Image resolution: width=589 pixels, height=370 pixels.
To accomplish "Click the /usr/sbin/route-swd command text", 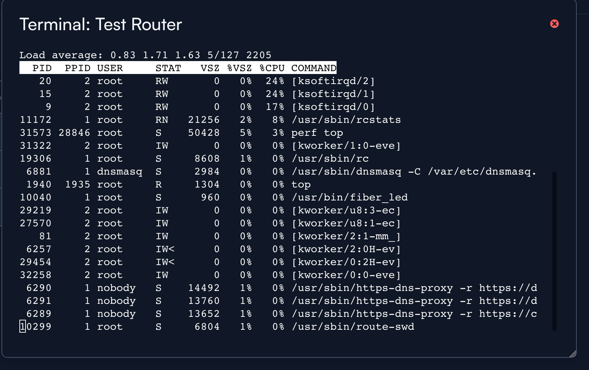I will tap(353, 327).
